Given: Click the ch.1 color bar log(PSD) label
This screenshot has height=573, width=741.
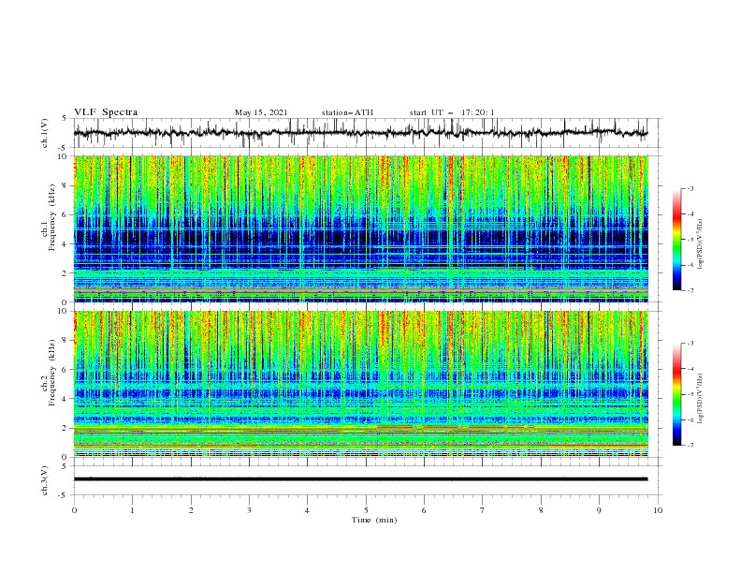Looking at the screenshot, I should point(701,244).
